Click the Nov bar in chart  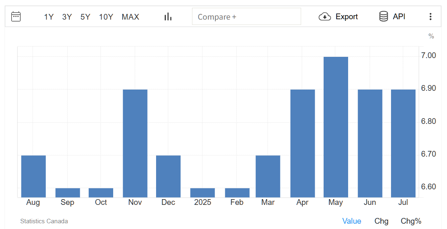tap(135, 143)
